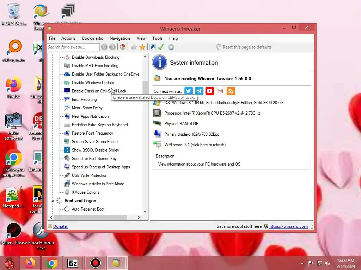Open the Telegram link icon
361x270 pixels.
tap(199, 91)
